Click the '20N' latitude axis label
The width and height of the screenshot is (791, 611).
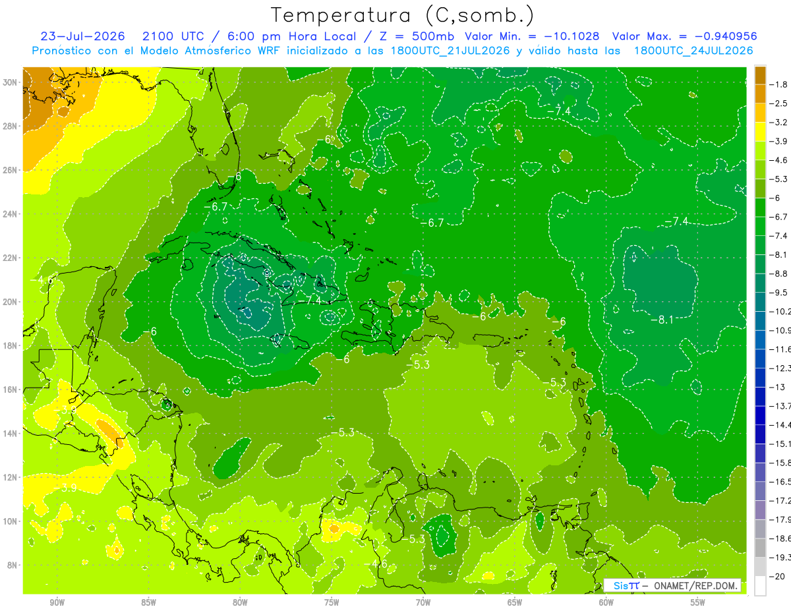[x=11, y=302]
